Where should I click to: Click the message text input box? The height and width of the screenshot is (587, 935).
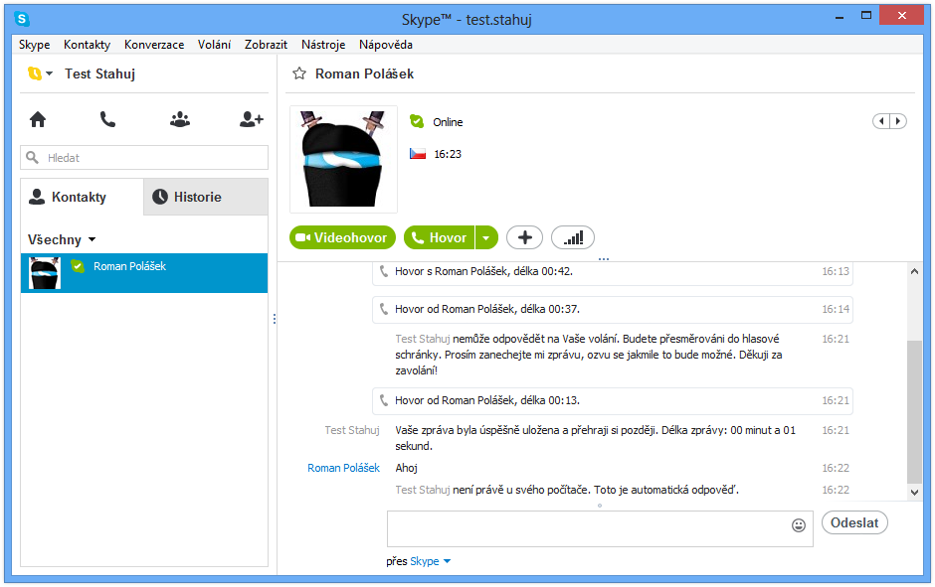600,528
